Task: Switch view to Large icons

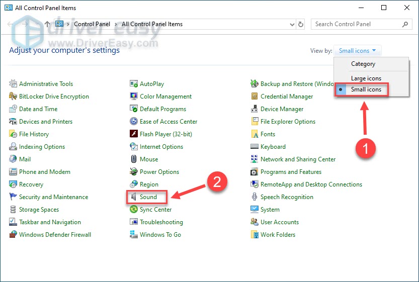Action: tap(366, 78)
